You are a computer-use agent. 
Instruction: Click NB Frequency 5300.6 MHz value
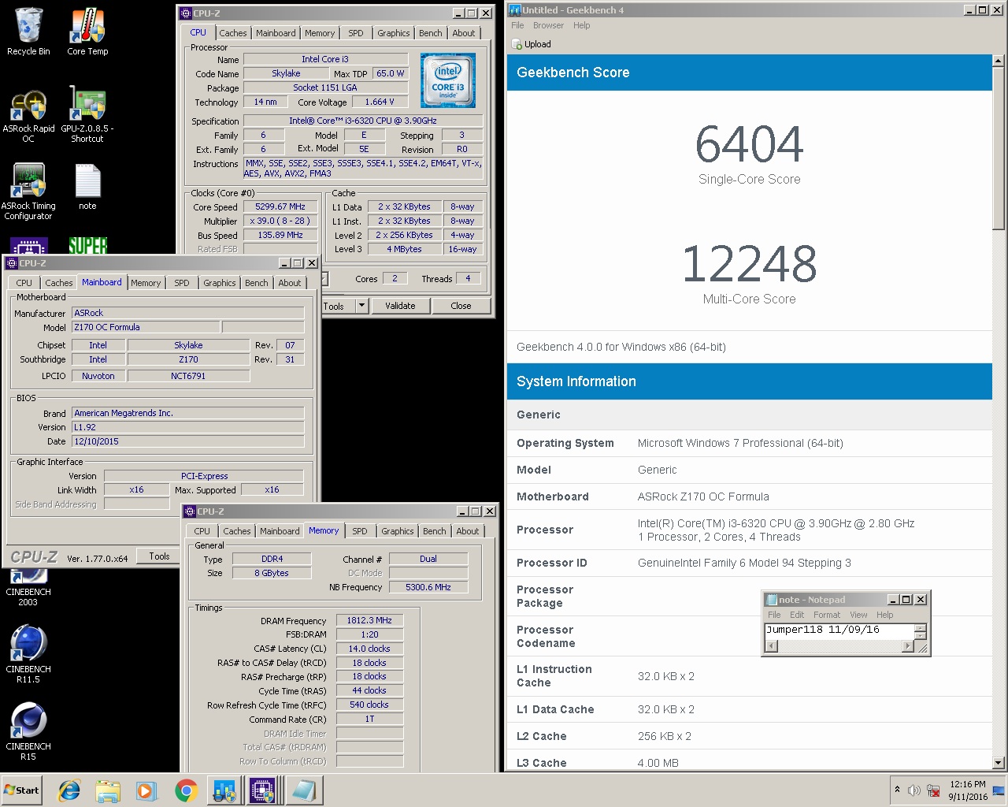coord(428,587)
